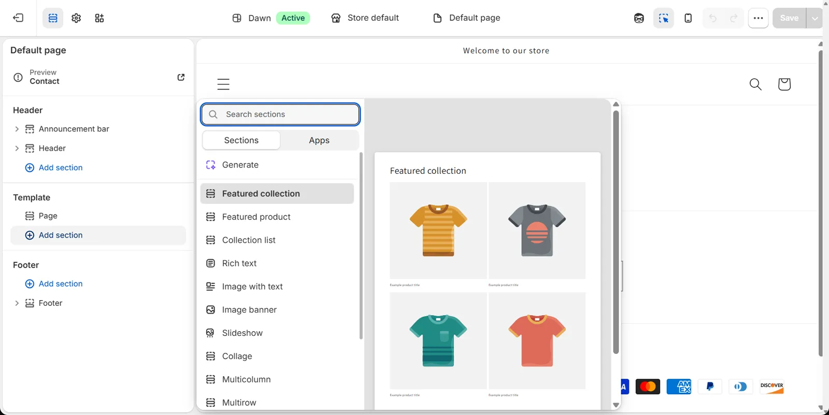Add section under Footer group
829x415 pixels.
(x=54, y=284)
